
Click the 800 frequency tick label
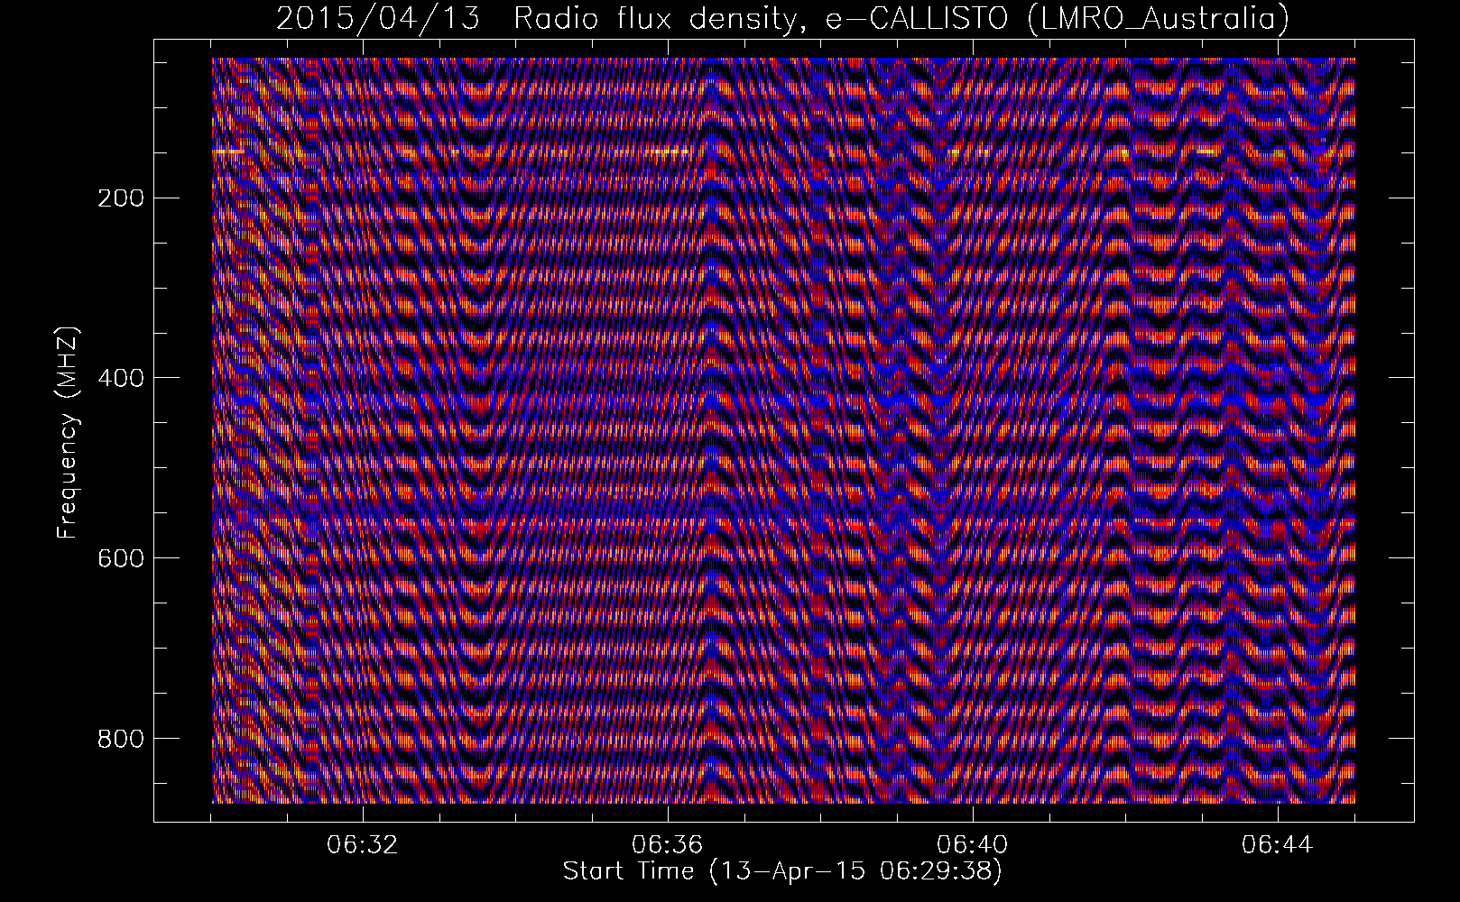(x=119, y=738)
